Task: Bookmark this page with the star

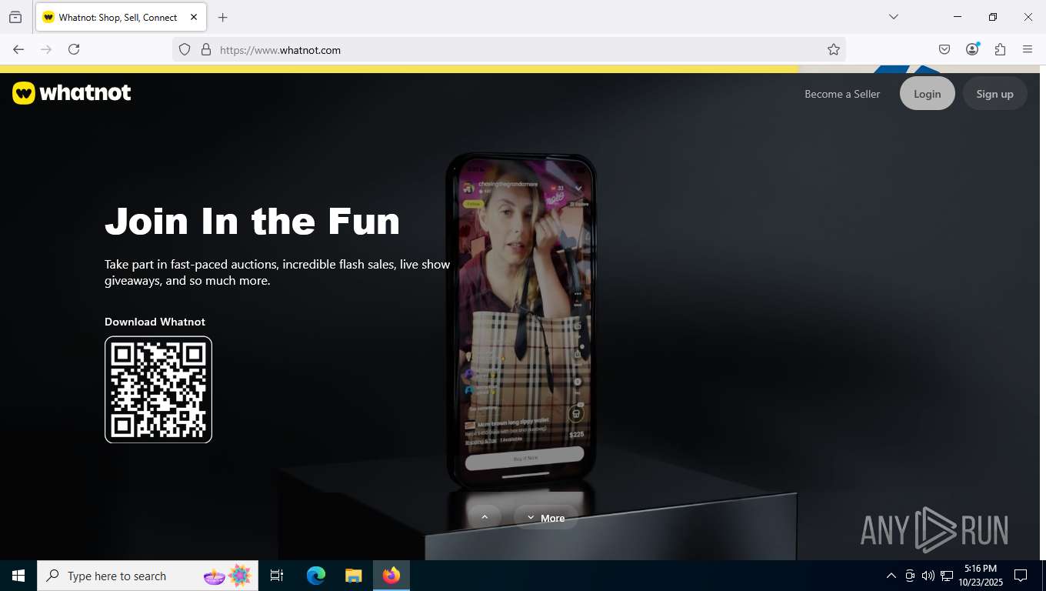Action: pyautogui.click(x=834, y=49)
